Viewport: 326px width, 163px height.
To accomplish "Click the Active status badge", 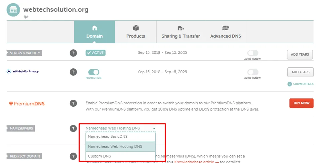I will [x=95, y=53].
